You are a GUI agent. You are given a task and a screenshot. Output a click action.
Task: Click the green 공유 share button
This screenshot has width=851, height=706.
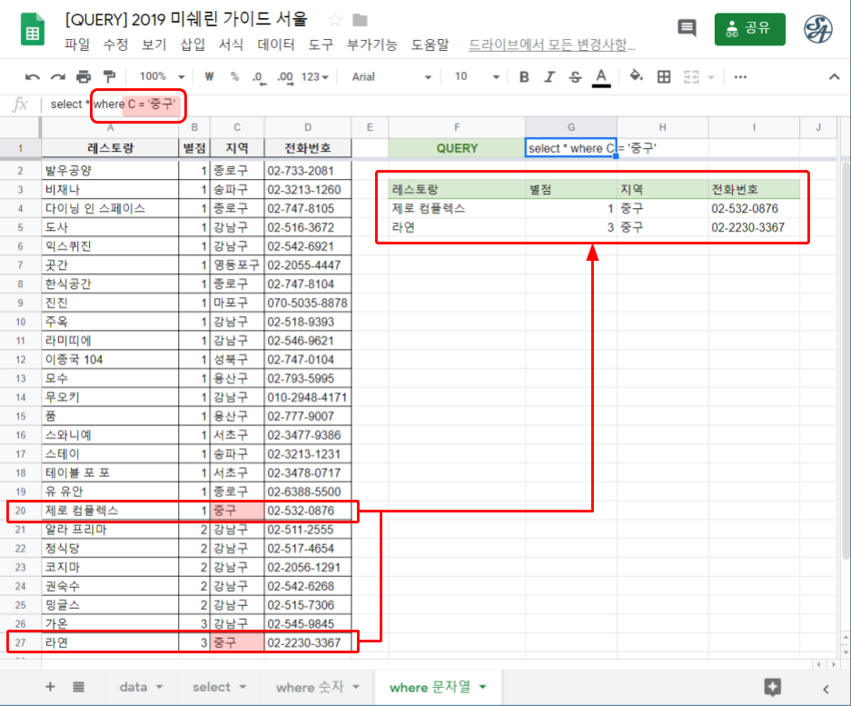point(749,28)
